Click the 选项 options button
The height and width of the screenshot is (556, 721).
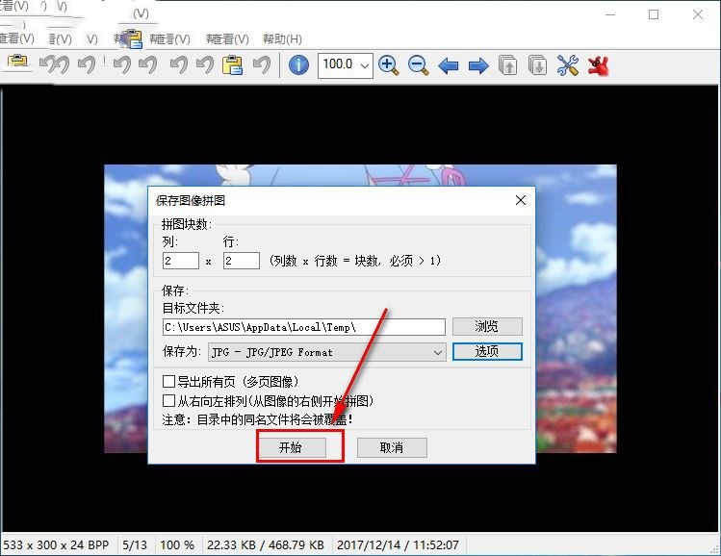(487, 351)
